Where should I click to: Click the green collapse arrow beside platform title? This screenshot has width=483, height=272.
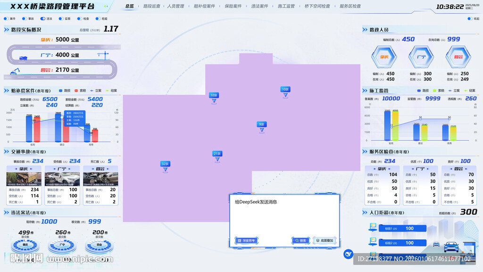point(106,6)
